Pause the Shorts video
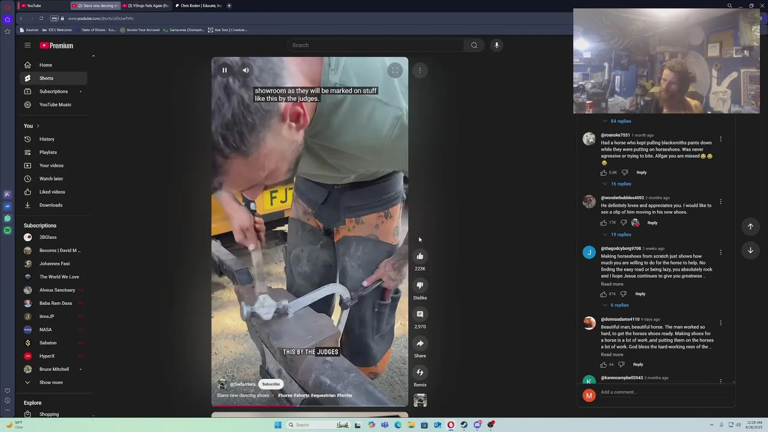768x432 pixels. 224,70
